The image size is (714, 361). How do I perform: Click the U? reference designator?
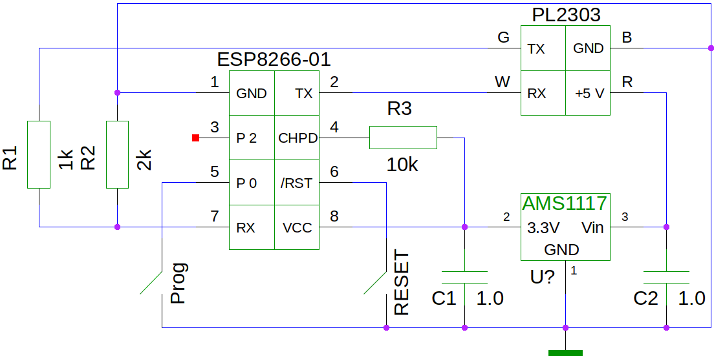[x=542, y=277]
